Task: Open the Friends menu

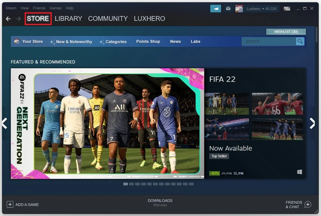Action: [39, 8]
